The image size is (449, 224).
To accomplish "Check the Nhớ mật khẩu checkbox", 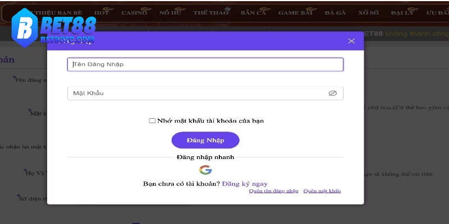I will coord(152,120).
